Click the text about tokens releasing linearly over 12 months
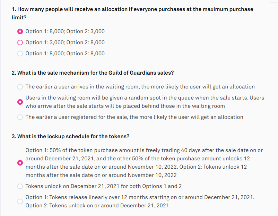The image size is (278, 216). (140, 201)
